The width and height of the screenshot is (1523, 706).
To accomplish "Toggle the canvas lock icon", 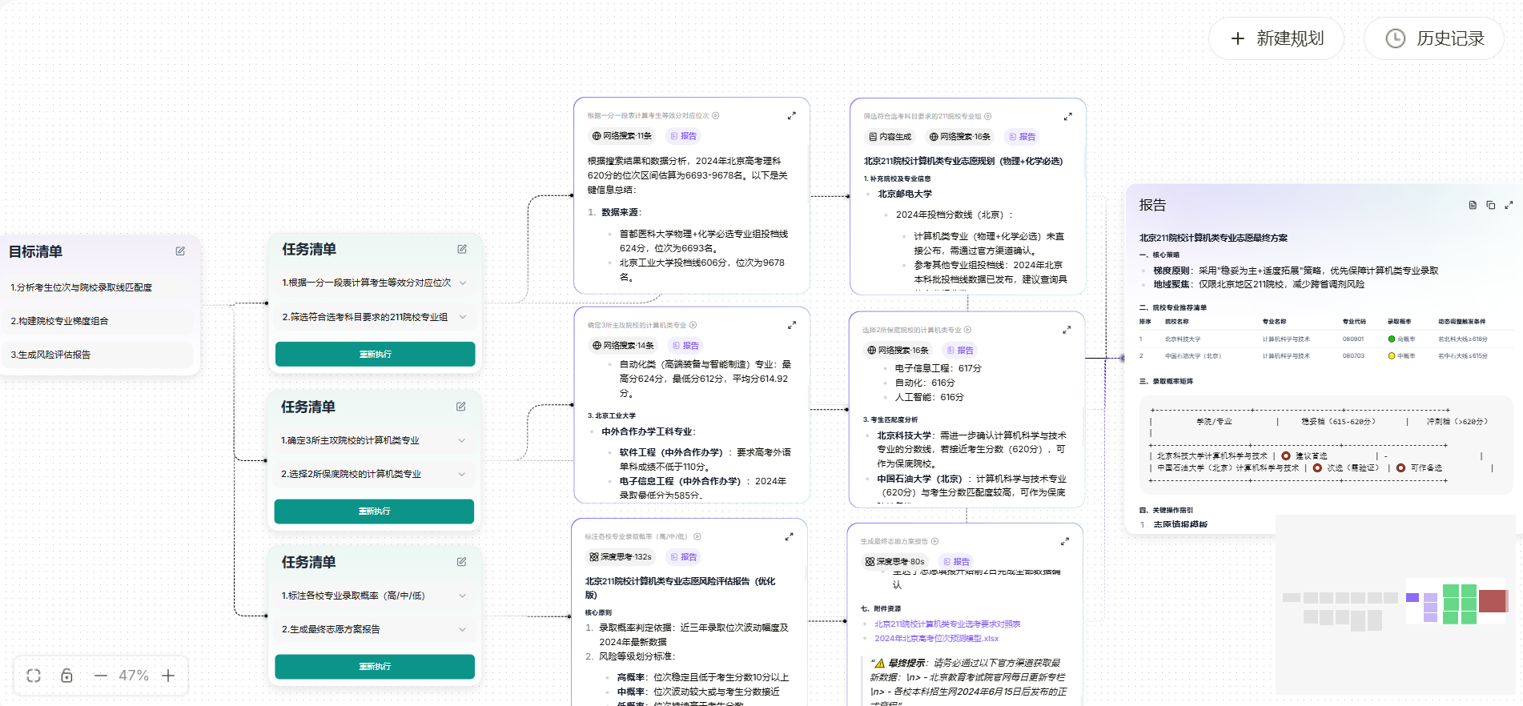I will [67, 676].
